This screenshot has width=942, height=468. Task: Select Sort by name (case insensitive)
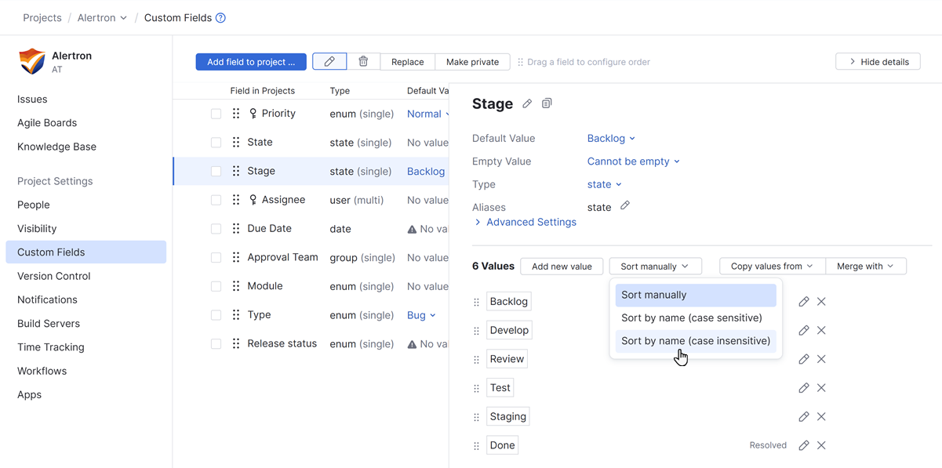[695, 340]
